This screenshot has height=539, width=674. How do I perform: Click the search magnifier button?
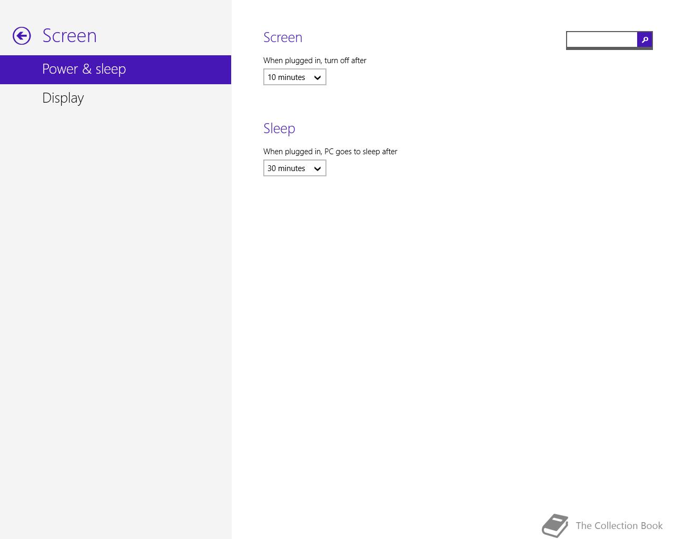645,39
